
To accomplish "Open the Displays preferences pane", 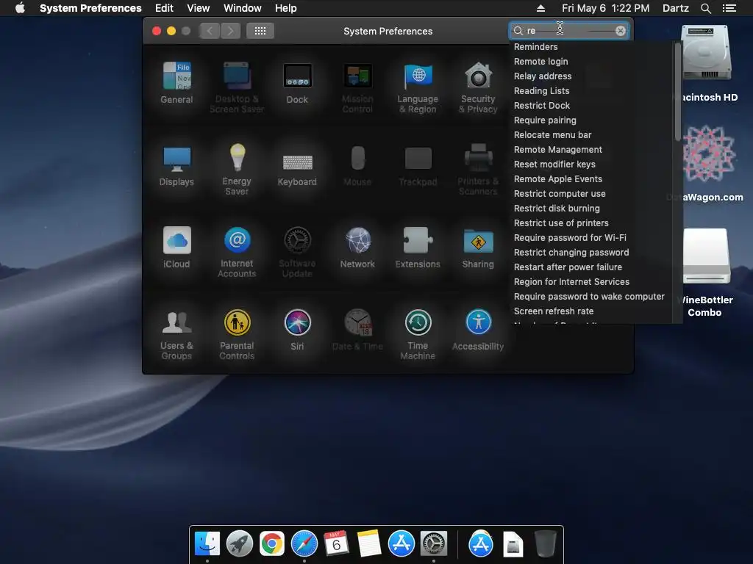I will [176, 165].
